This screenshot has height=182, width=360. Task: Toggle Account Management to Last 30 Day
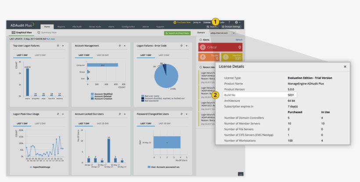click(101, 55)
